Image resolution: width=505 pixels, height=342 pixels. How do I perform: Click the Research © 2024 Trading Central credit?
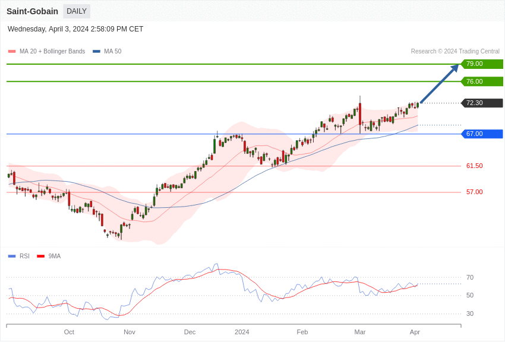tap(455, 52)
